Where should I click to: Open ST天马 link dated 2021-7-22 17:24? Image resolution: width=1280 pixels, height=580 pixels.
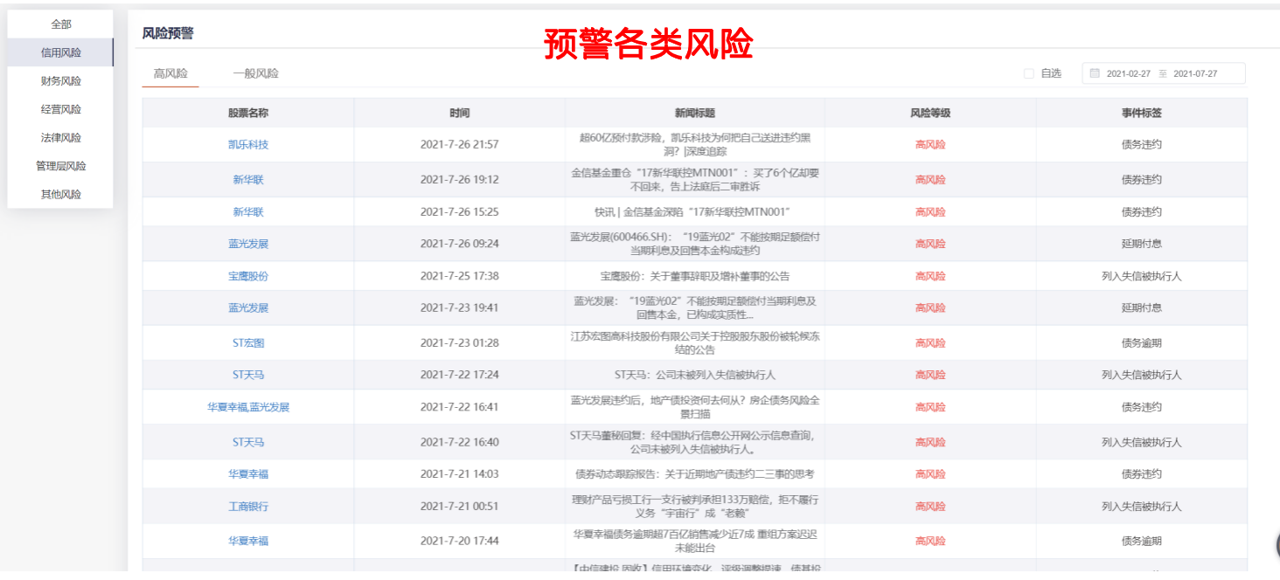pyautogui.click(x=248, y=375)
